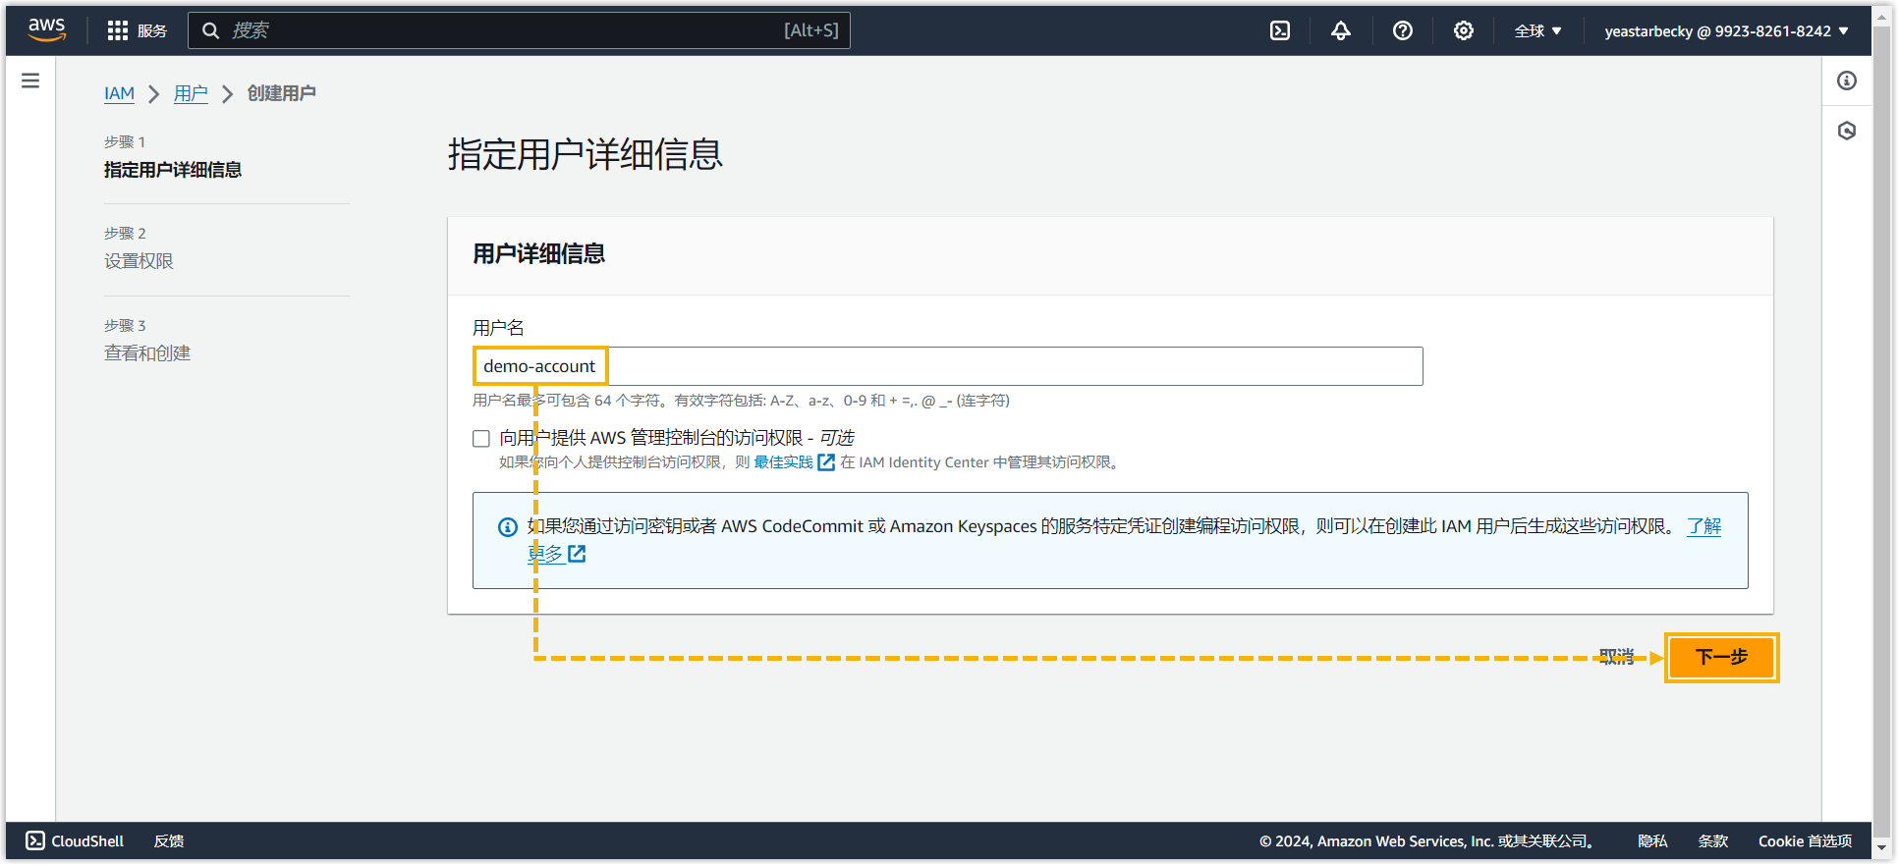Open the hexagon tutorial panel icon
Viewport: 1898px width, 865px height.
[1847, 131]
